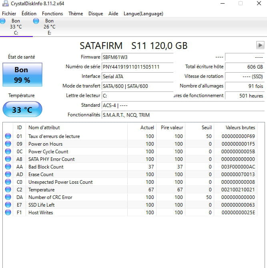
Task: Open the Fichier menu
Action: 9,14
